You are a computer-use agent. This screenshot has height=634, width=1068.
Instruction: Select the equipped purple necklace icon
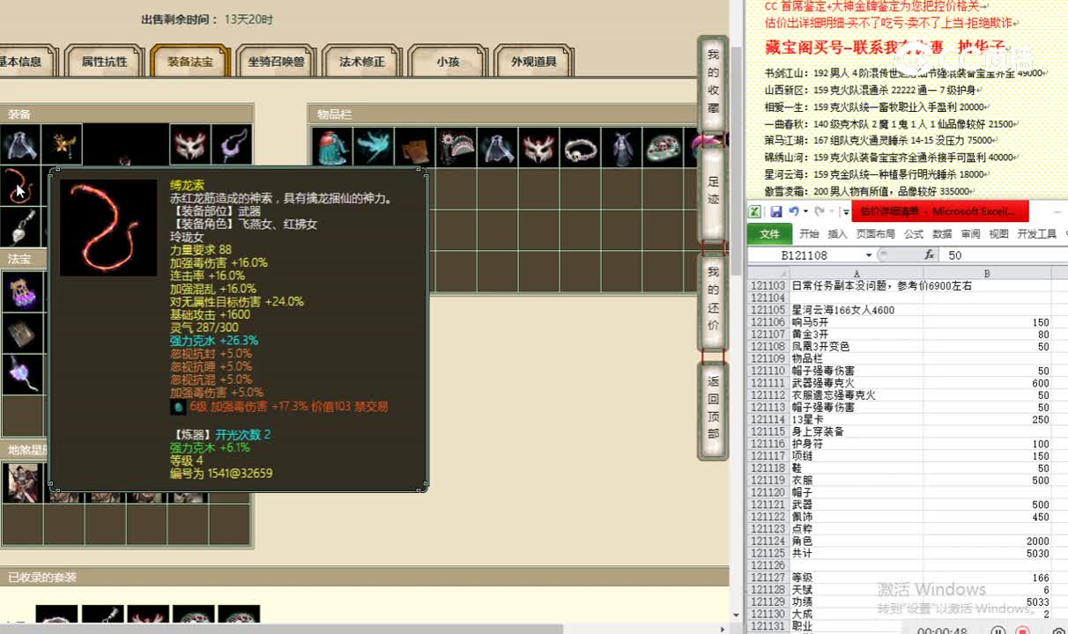pyautogui.click(x=232, y=144)
